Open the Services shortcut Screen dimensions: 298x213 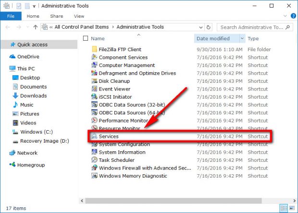[x=109, y=137]
